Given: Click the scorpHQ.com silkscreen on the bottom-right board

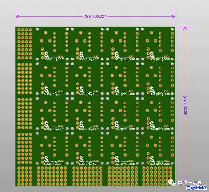Looking at the screenshot, I should pos(160,163).
